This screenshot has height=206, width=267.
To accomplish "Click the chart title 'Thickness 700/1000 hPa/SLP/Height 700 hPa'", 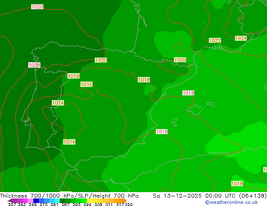I will click(69, 196).
